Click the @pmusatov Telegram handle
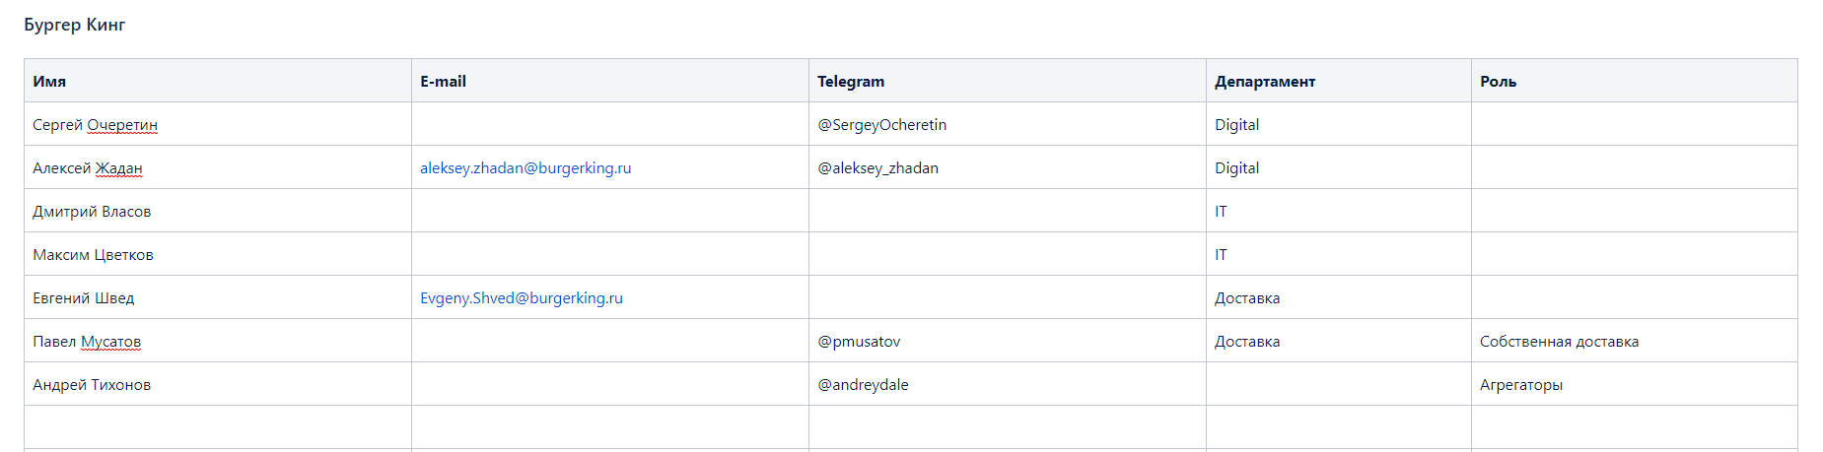 [859, 342]
